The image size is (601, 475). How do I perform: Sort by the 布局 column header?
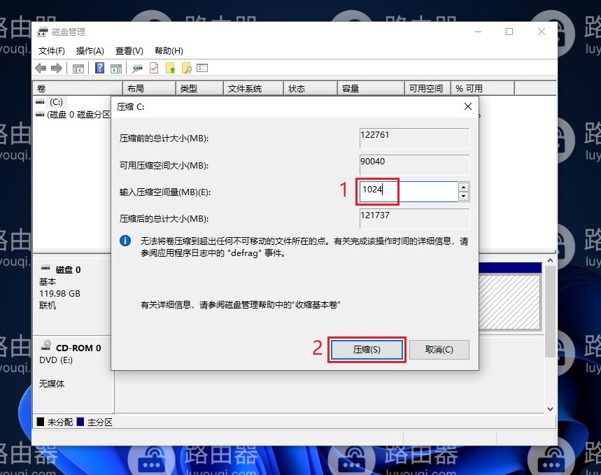click(x=149, y=89)
